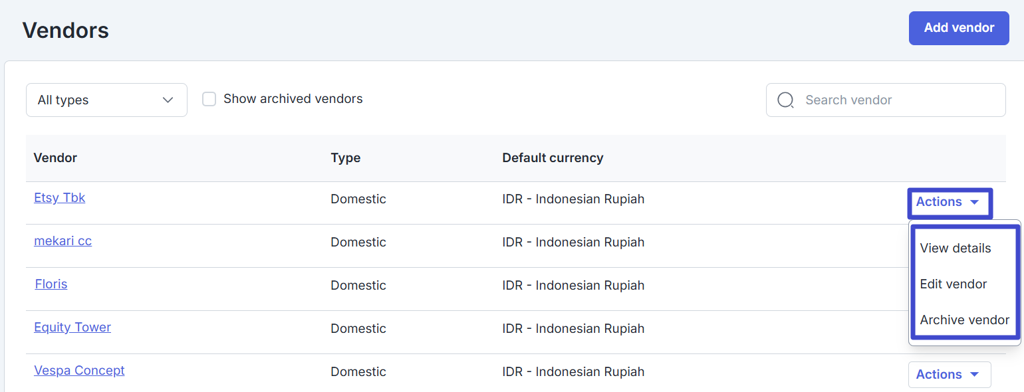View the Vespa Concept vendor link
1024x392 pixels.
point(79,371)
